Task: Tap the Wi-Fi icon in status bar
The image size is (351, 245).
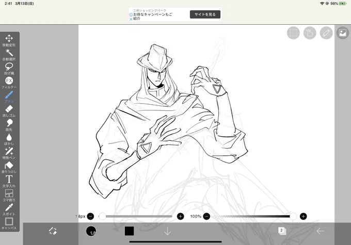Action: tap(322, 4)
